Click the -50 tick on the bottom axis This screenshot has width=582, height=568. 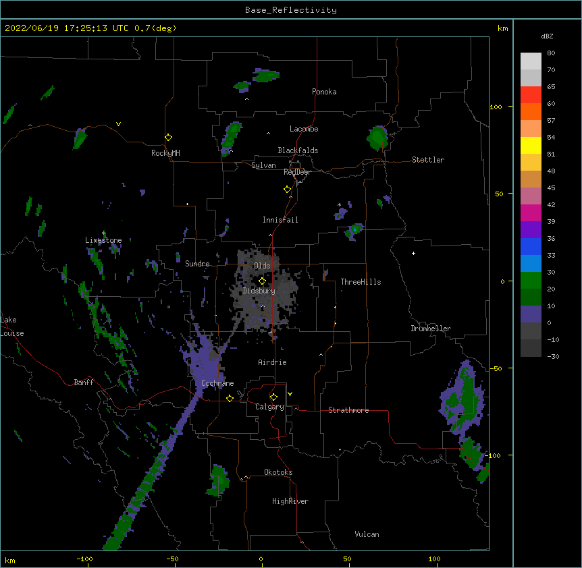click(x=172, y=559)
